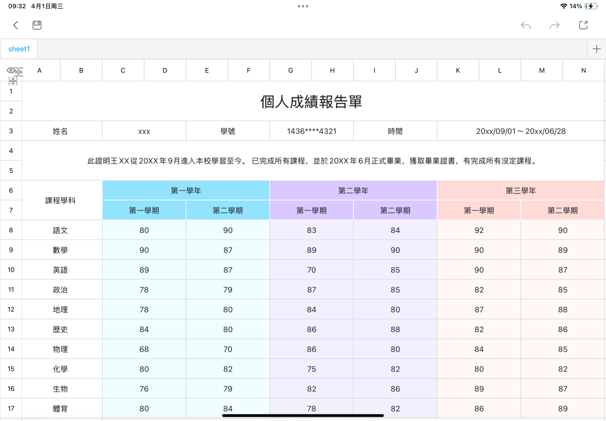Select 英語 second-year first-term score 70
The width and height of the screenshot is (606, 421).
(311, 270)
